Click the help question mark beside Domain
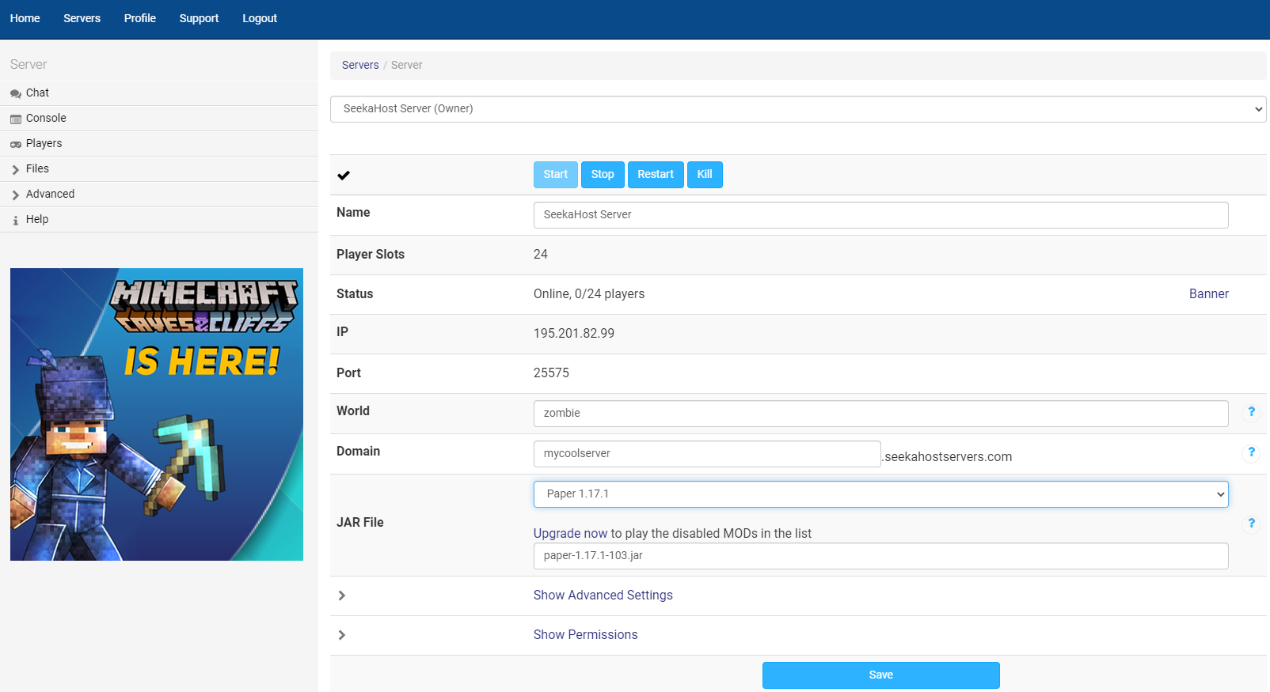1270x692 pixels. [x=1251, y=452]
